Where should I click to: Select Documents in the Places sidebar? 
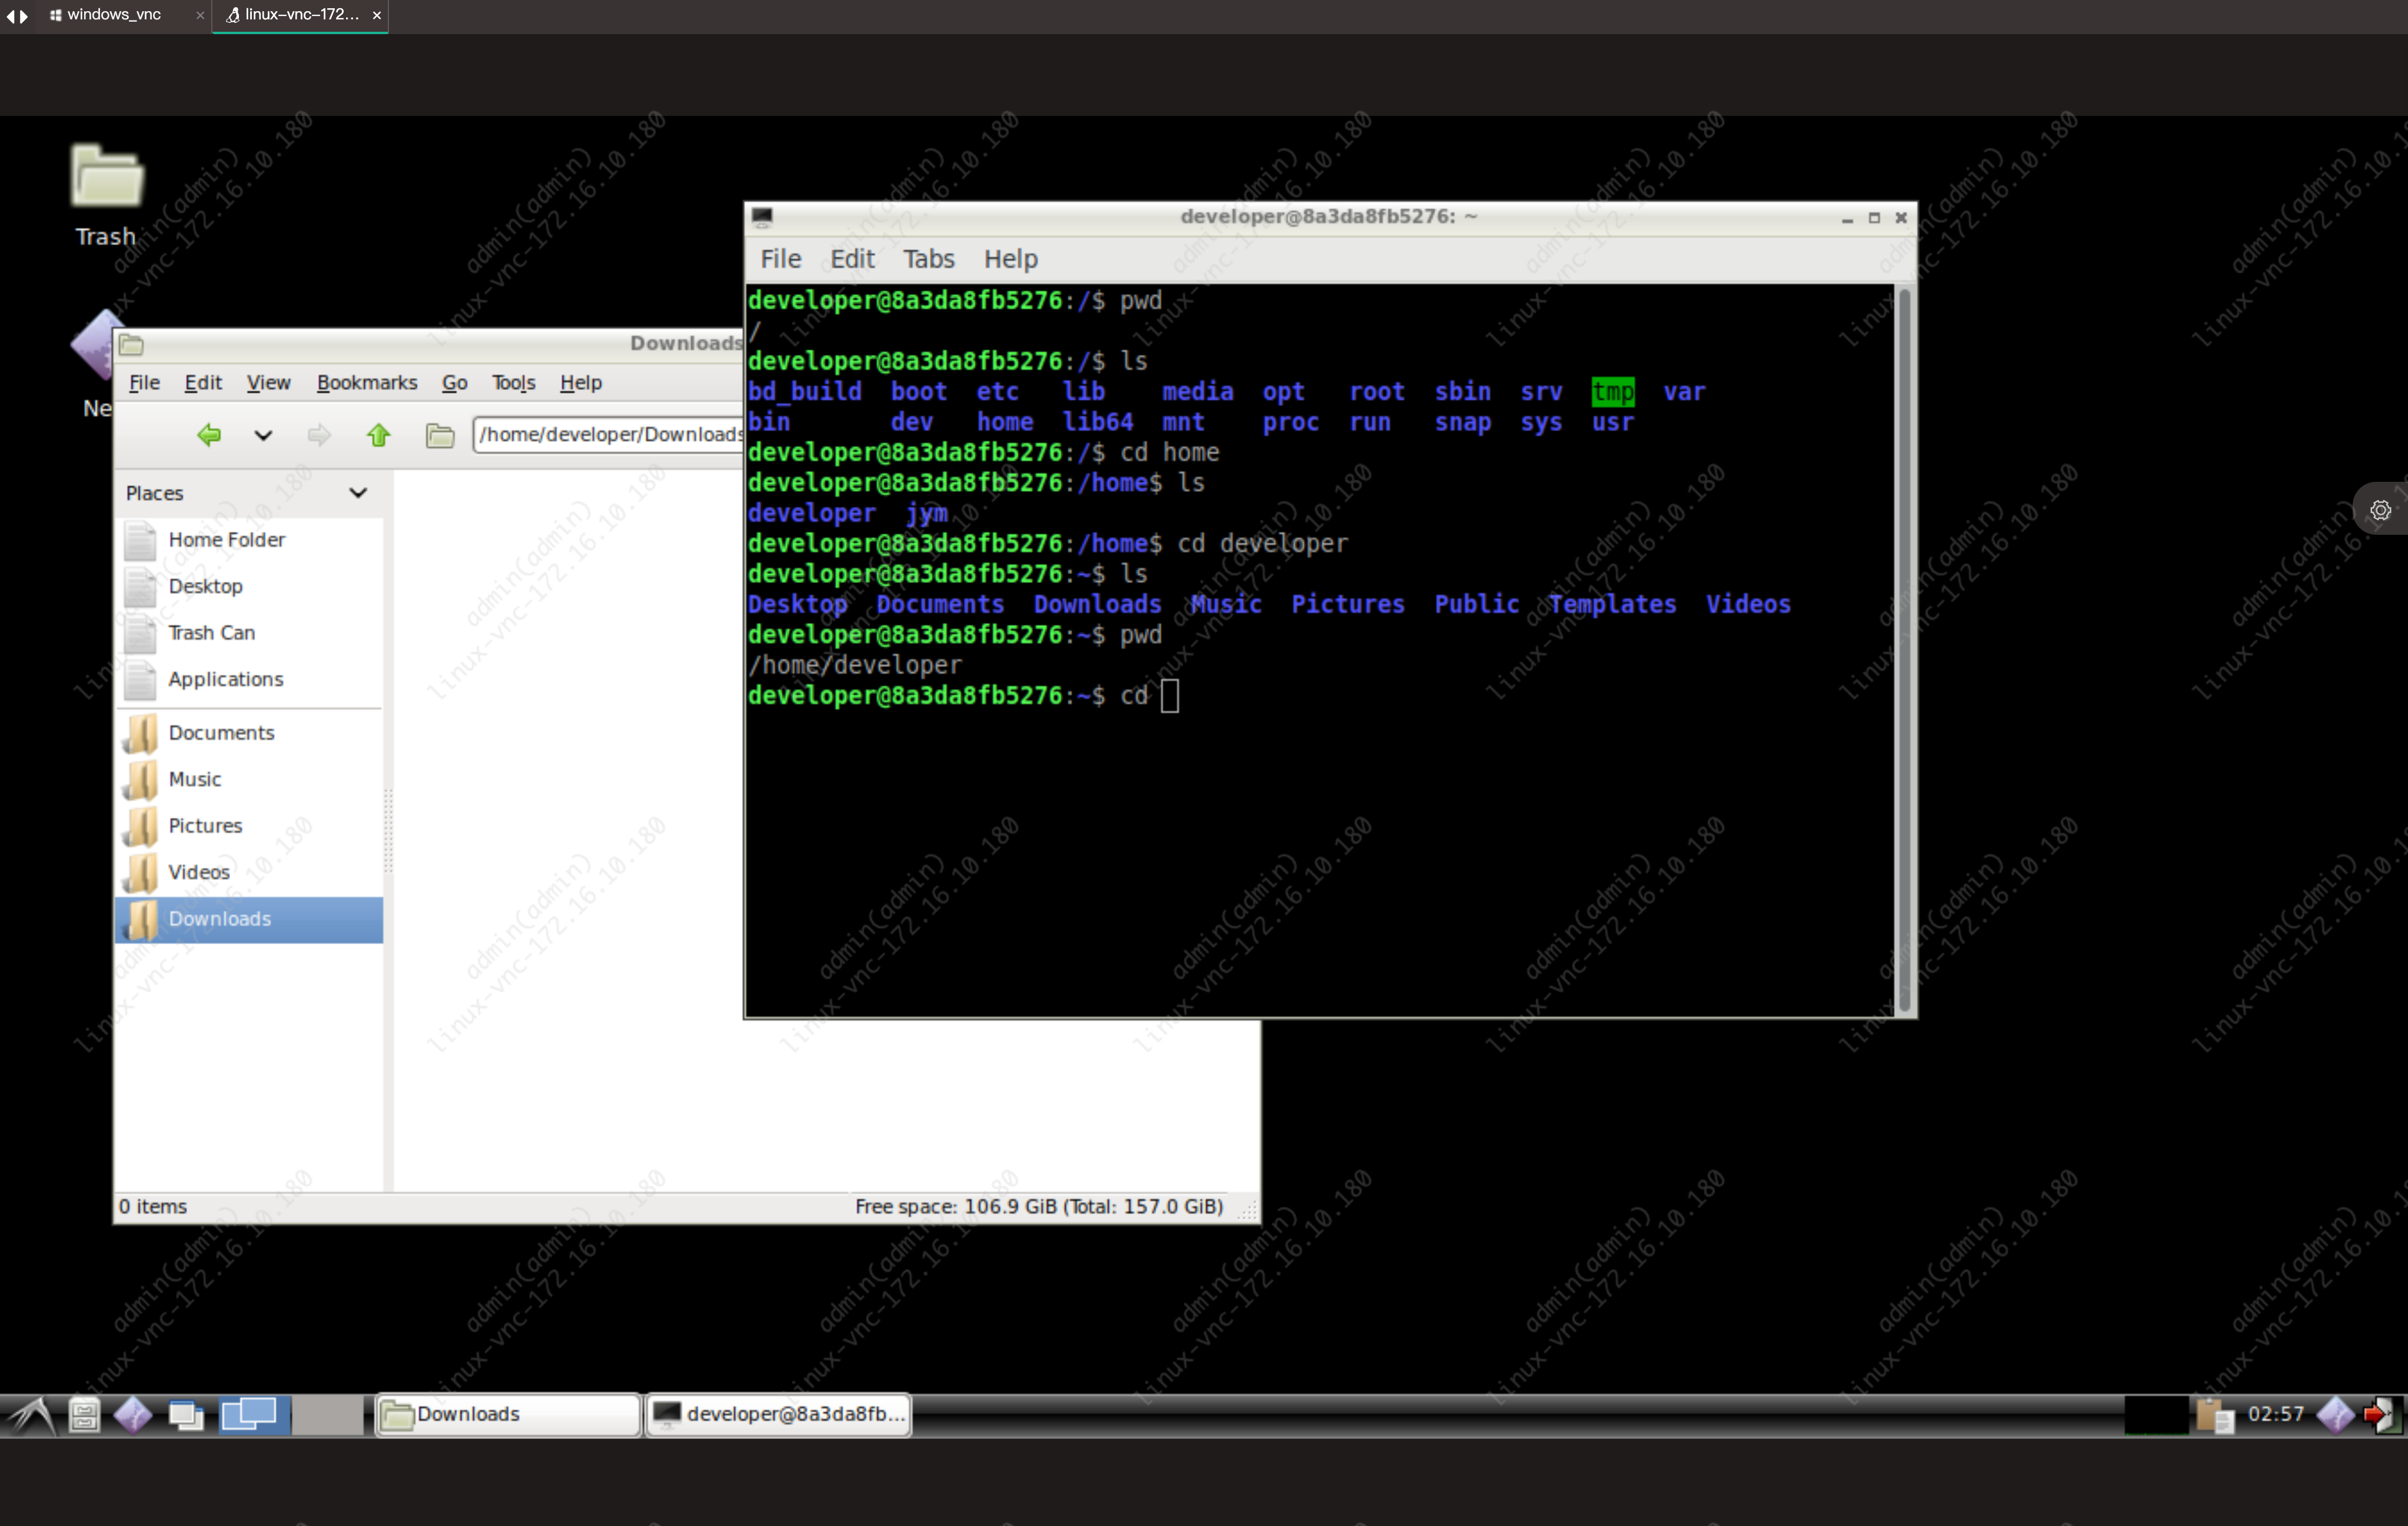[x=221, y=732]
